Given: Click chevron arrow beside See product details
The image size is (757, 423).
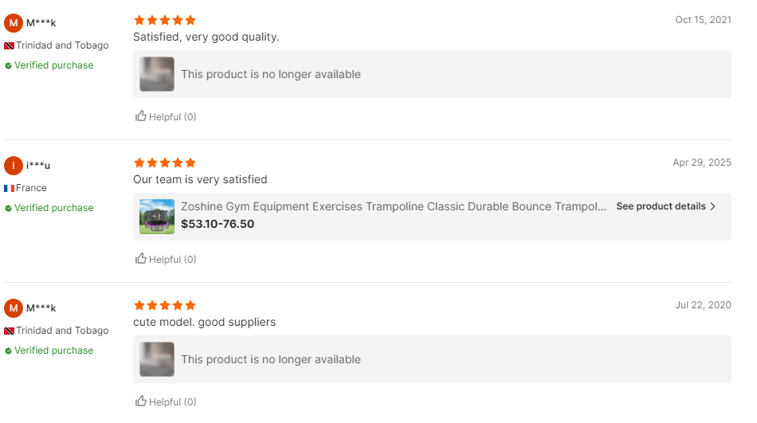Looking at the screenshot, I should coord(713,206).
